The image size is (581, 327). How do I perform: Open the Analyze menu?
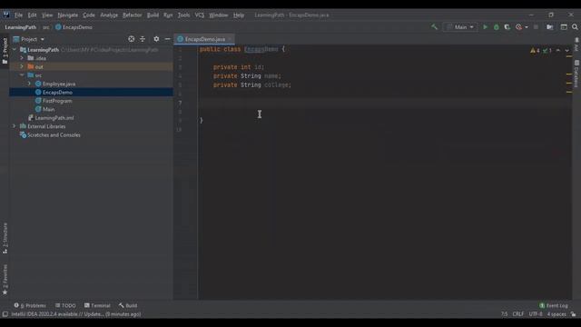tap(109, 15)
